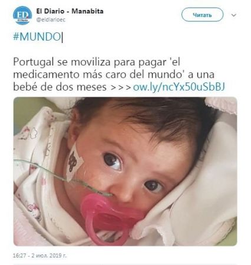The height and width of the screenshot is (265, 251).
Task: Click the date 2 июл. 2019 г.
Action: click(49, 256)
